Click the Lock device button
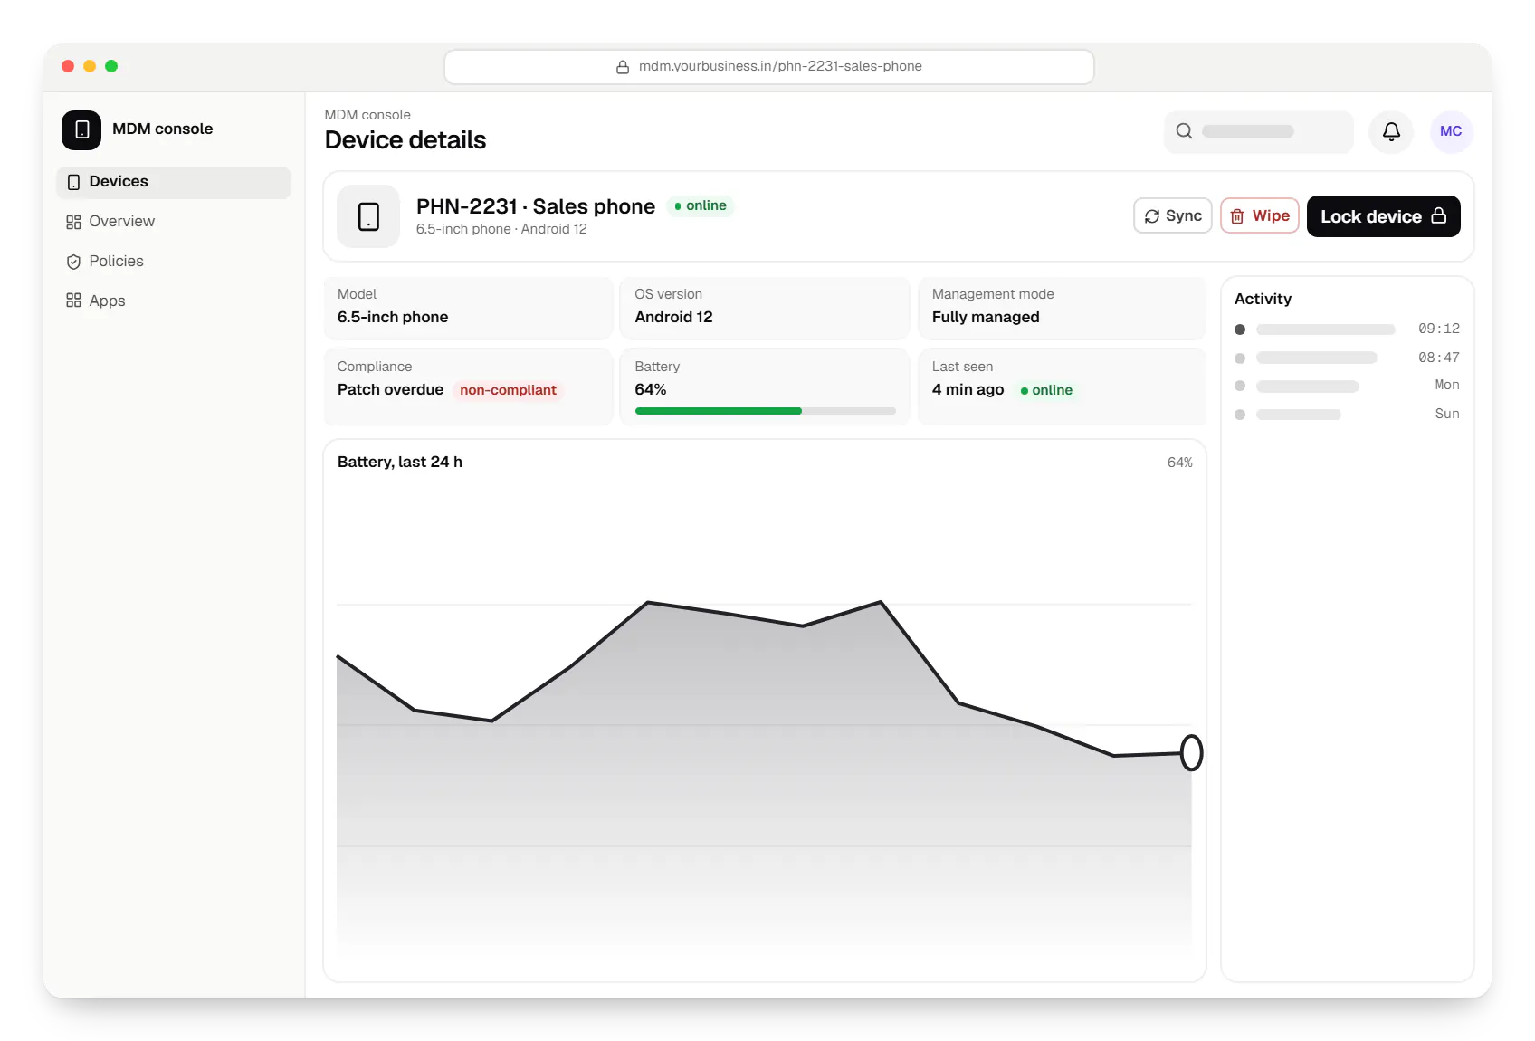 pos(1384,216)
